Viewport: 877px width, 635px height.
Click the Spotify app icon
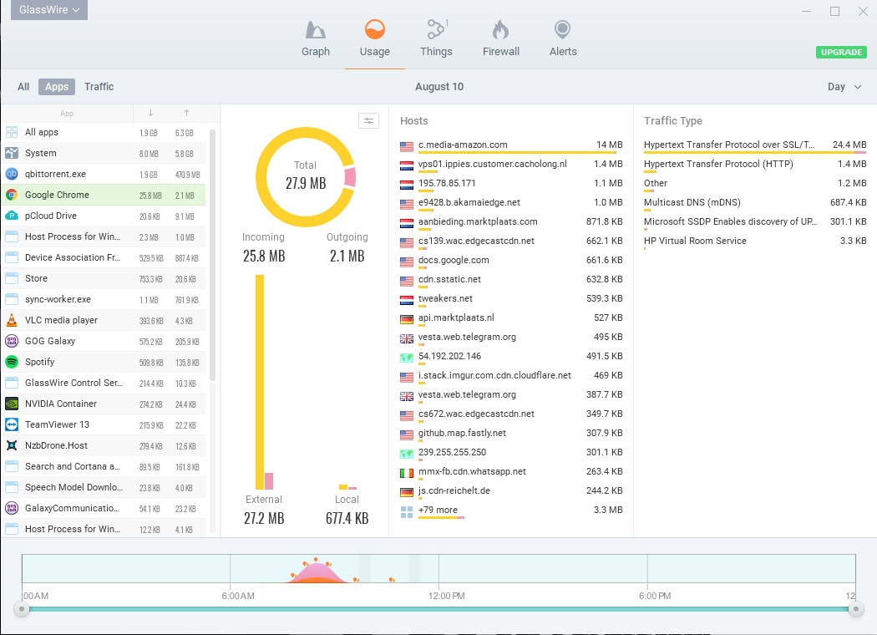[12, 362]
